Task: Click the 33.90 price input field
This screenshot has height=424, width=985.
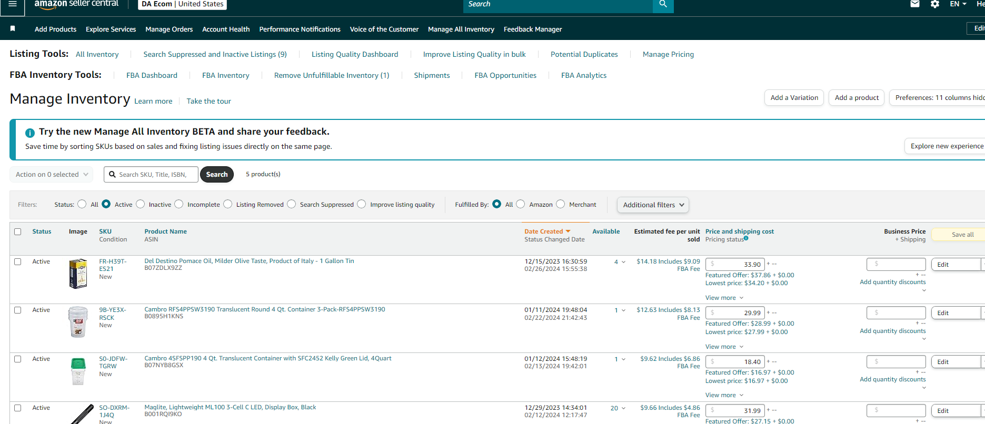Action: (x=735, y=264)
